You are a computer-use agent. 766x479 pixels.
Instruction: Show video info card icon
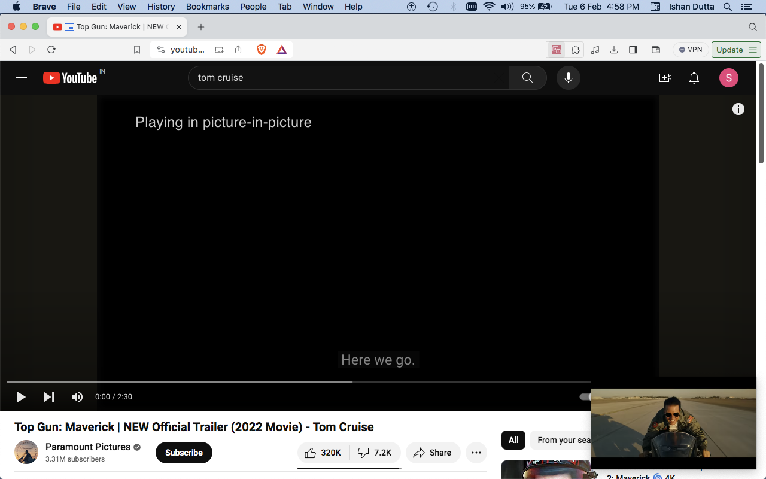pos(738,109)
